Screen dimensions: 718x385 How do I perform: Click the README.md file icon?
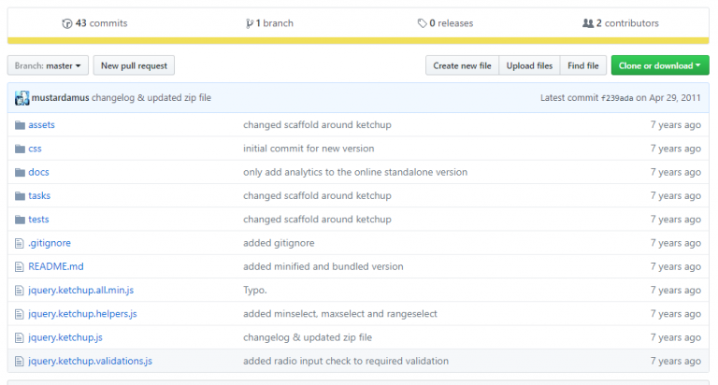[x=20, y=266]
